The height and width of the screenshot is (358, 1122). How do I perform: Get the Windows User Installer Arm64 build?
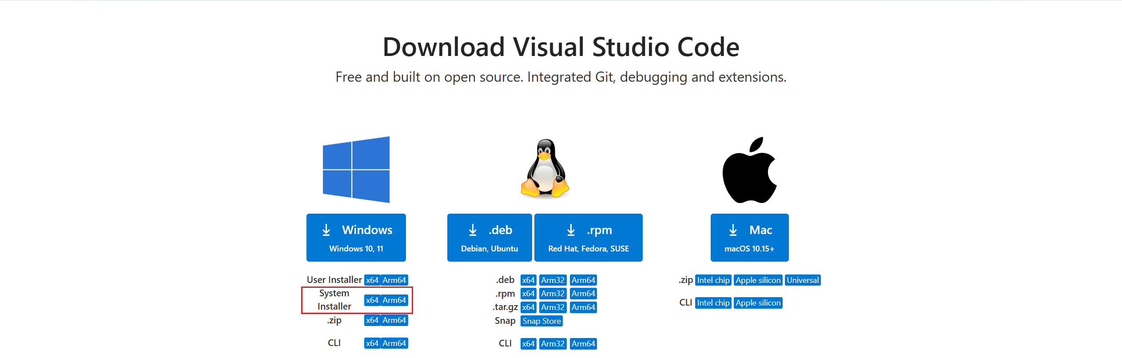coord(394,280)
